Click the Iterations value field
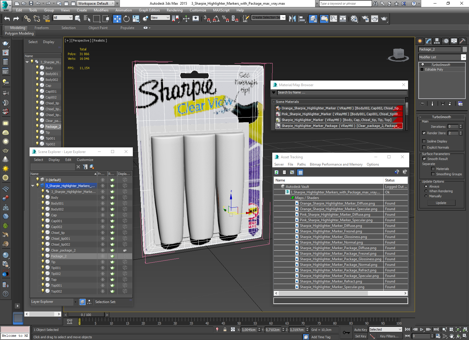This screenshot has height=340, width=469. tap(453, 127)
